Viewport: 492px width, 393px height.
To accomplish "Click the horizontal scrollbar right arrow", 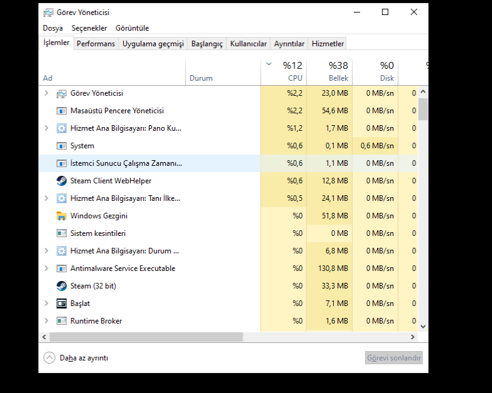I will click(413, 337).
